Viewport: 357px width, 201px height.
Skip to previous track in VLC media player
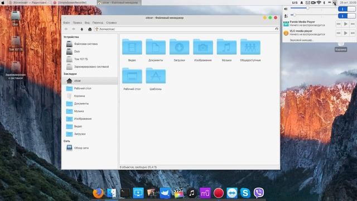click(339, 33)
